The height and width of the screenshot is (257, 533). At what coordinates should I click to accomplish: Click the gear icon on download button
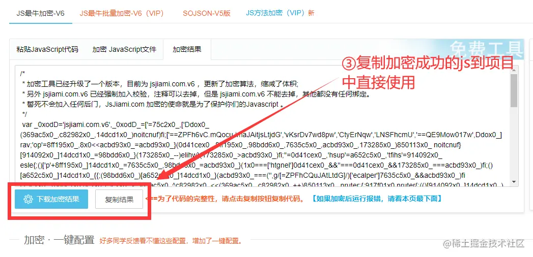[x=28, y=200]
